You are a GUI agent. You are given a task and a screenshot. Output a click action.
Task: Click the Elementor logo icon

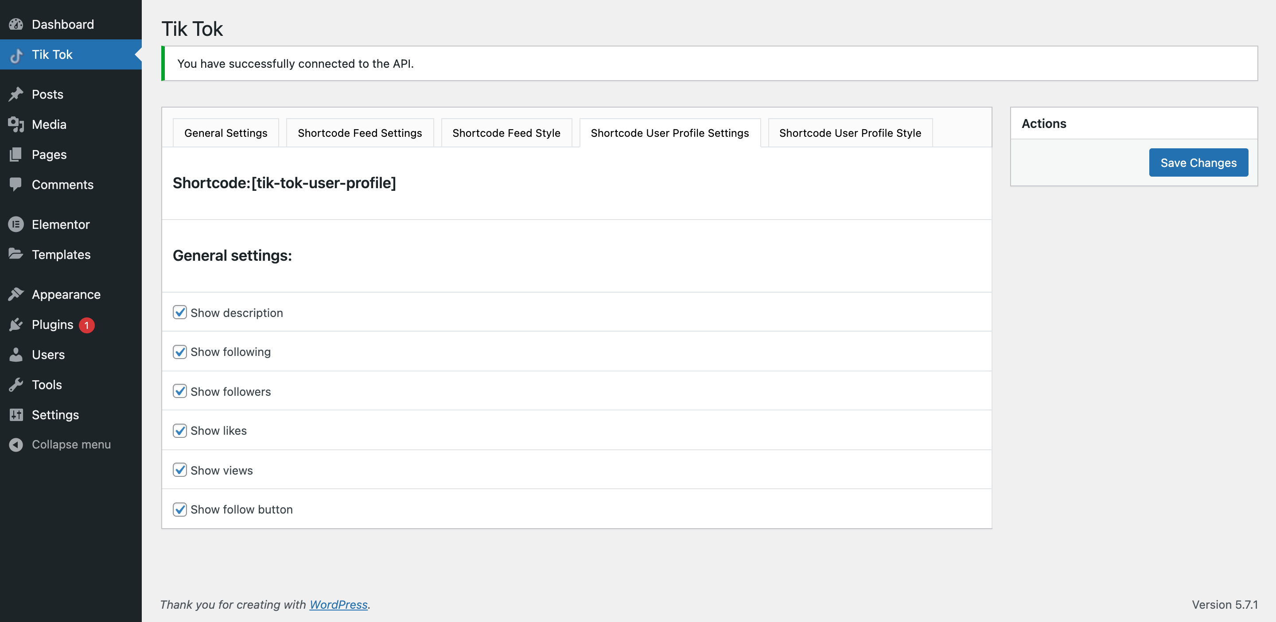16,224
